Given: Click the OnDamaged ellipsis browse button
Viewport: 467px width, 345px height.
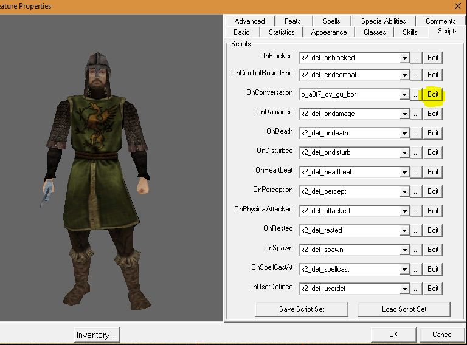Looking at the screenshot, I should point(416,114).
